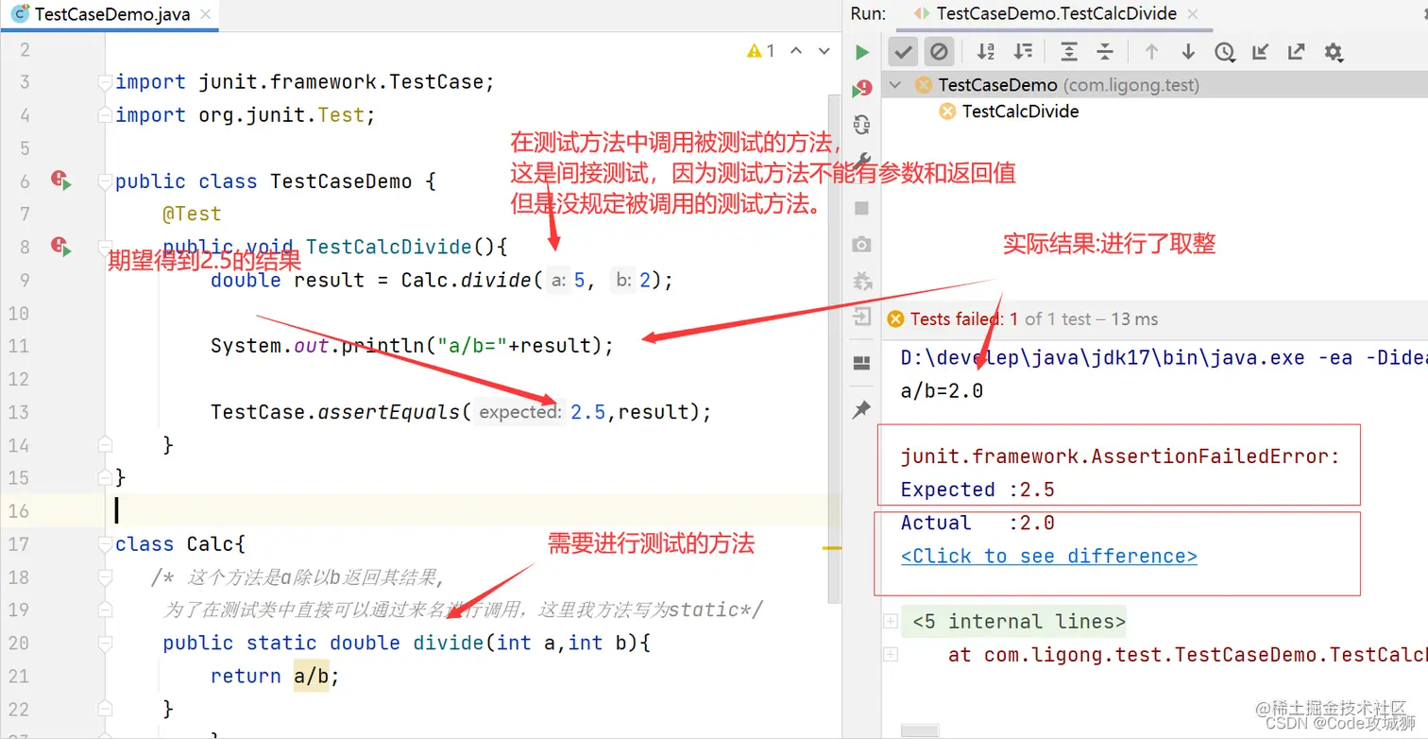The image size is (1428, 739).
Task: Toggle auto-test rerun icon in Run sidebar
Action: [x=861, y=125]
